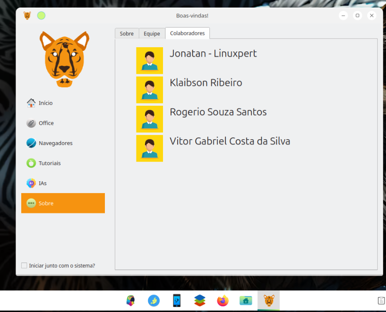Switch to the Sobre tab

click(127, 34)
